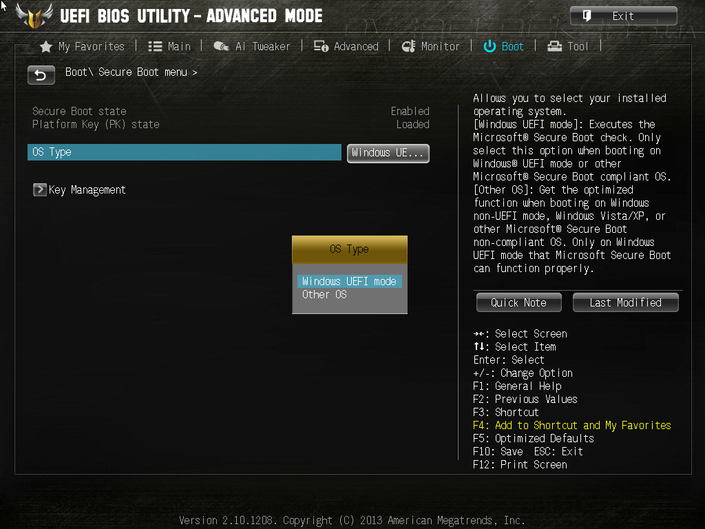This screenshot has height=529, width=705.
Task: Open the Tool tab
Action: pos(567,46)
